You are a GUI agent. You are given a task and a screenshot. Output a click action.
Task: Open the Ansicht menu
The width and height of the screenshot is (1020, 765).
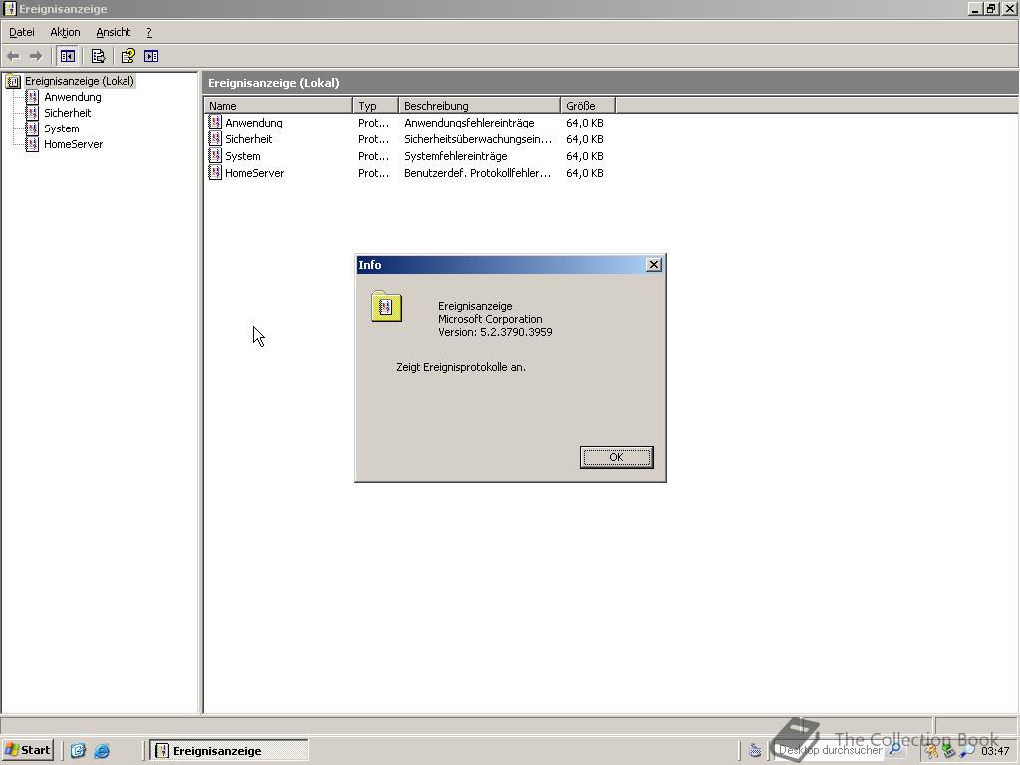coord(114,32)
